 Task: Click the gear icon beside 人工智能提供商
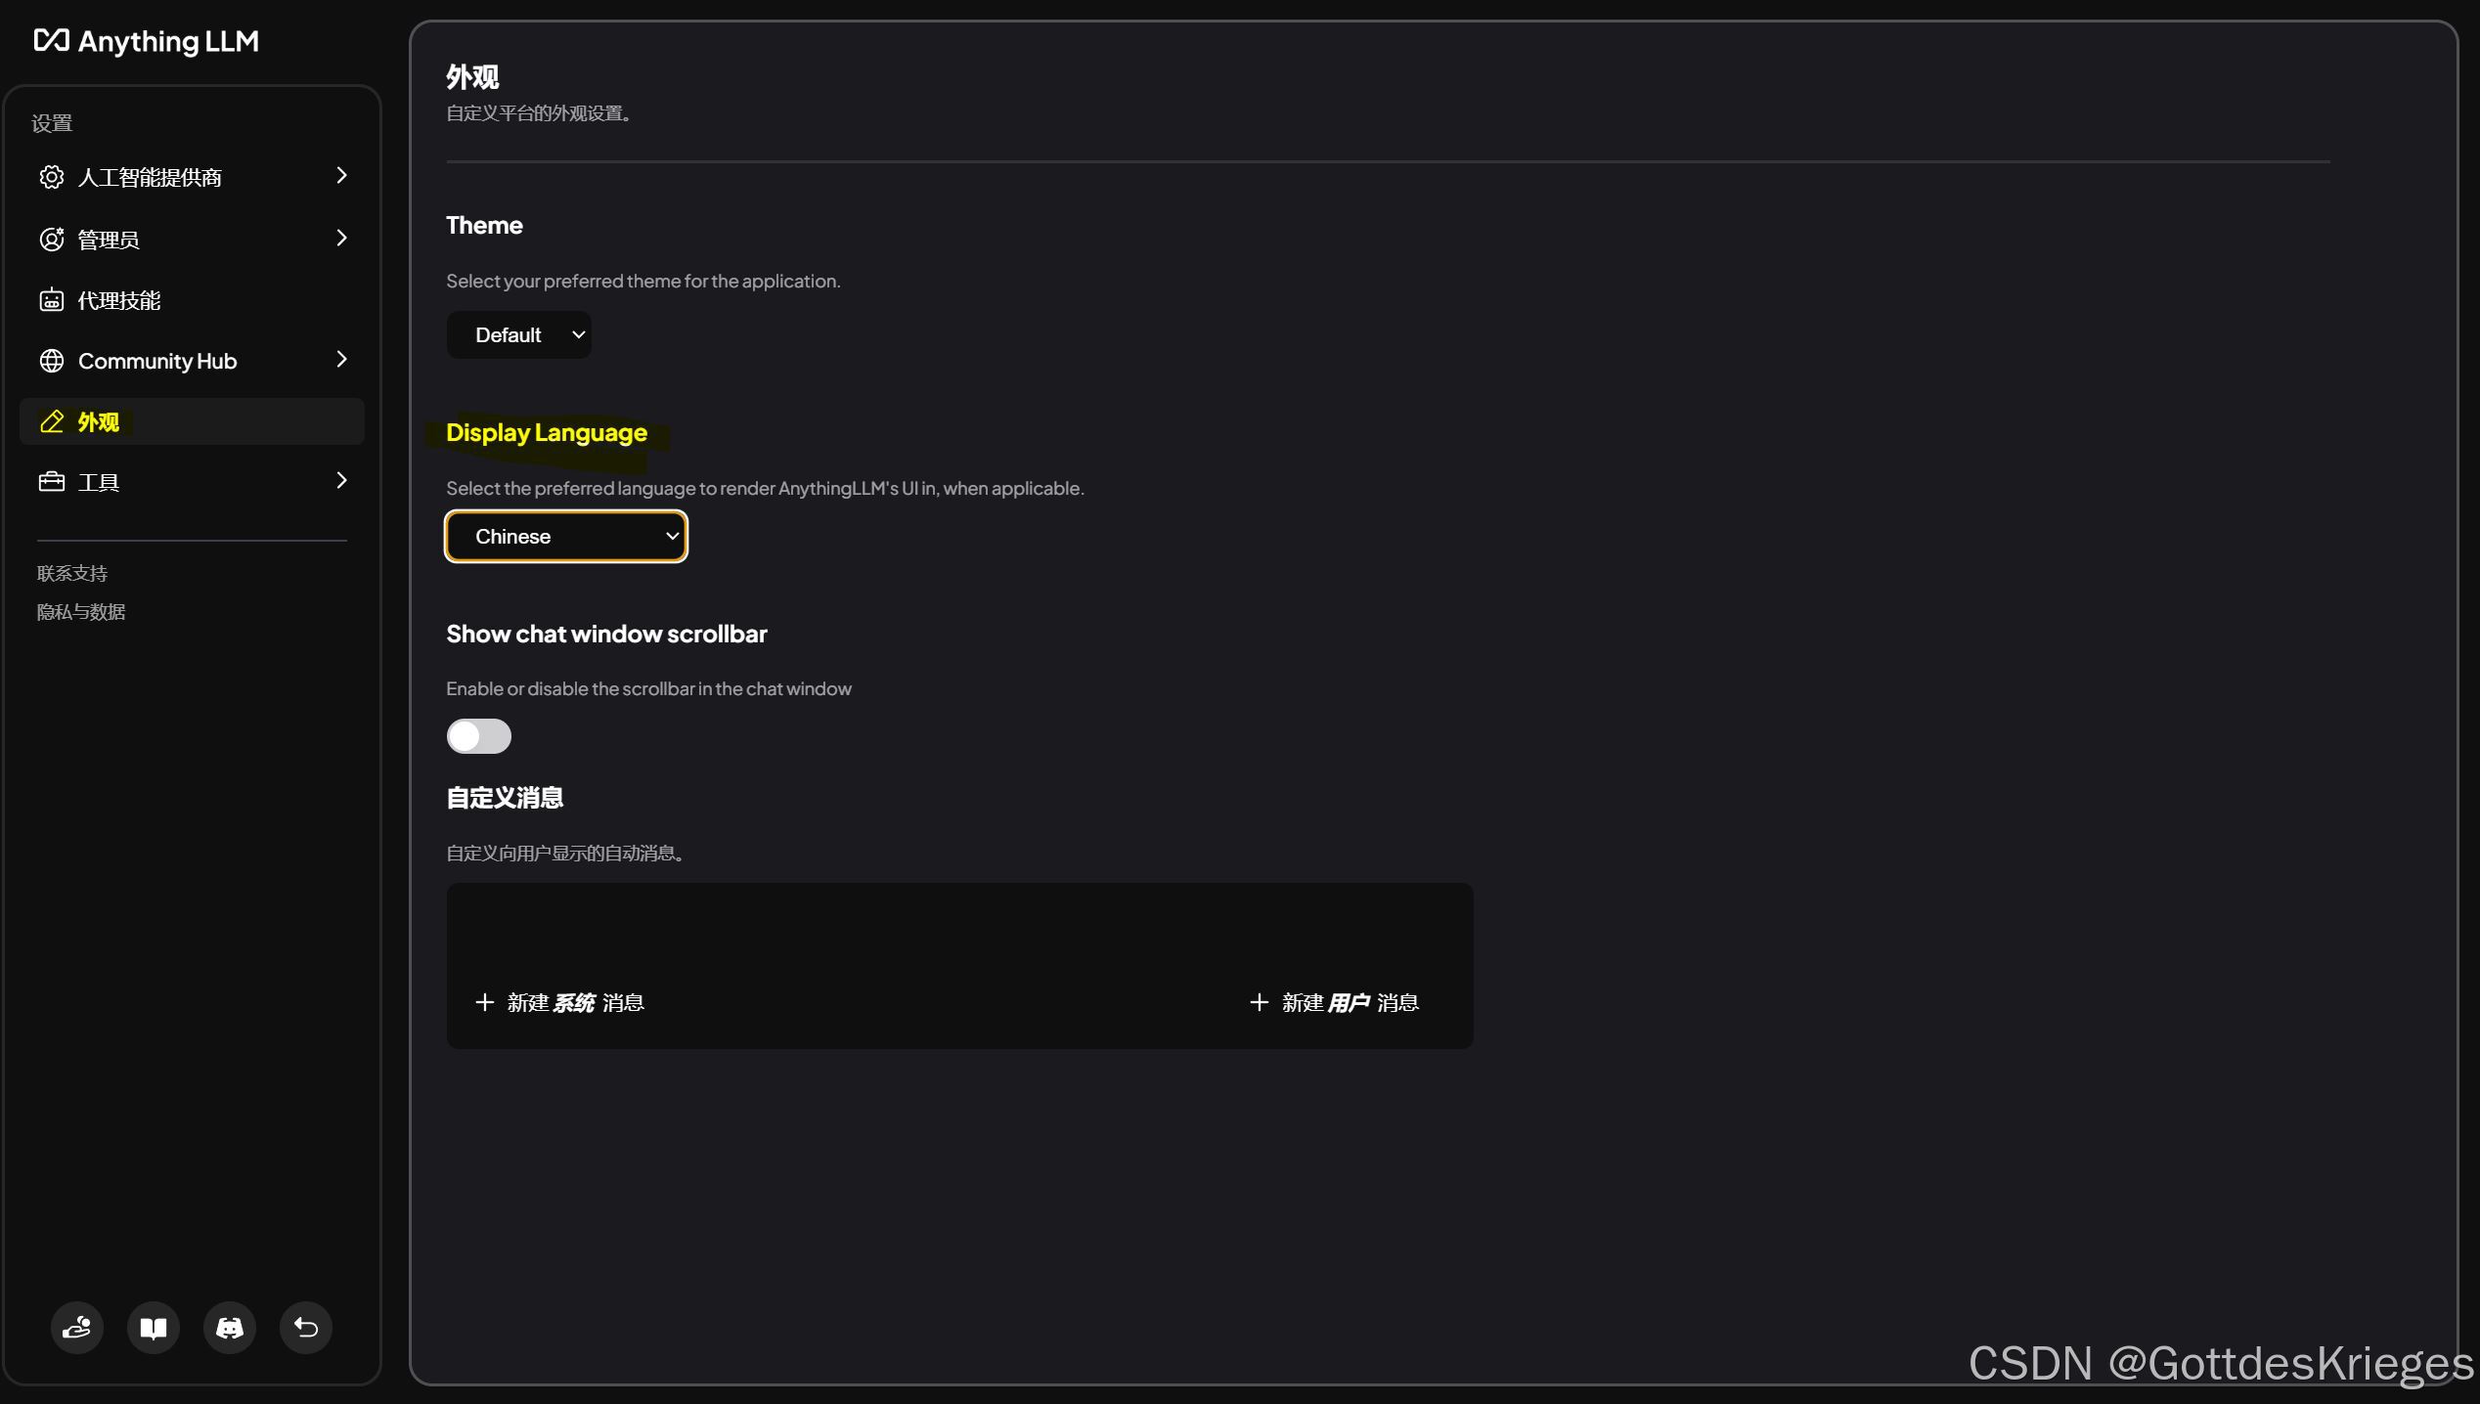coord(52,177)
